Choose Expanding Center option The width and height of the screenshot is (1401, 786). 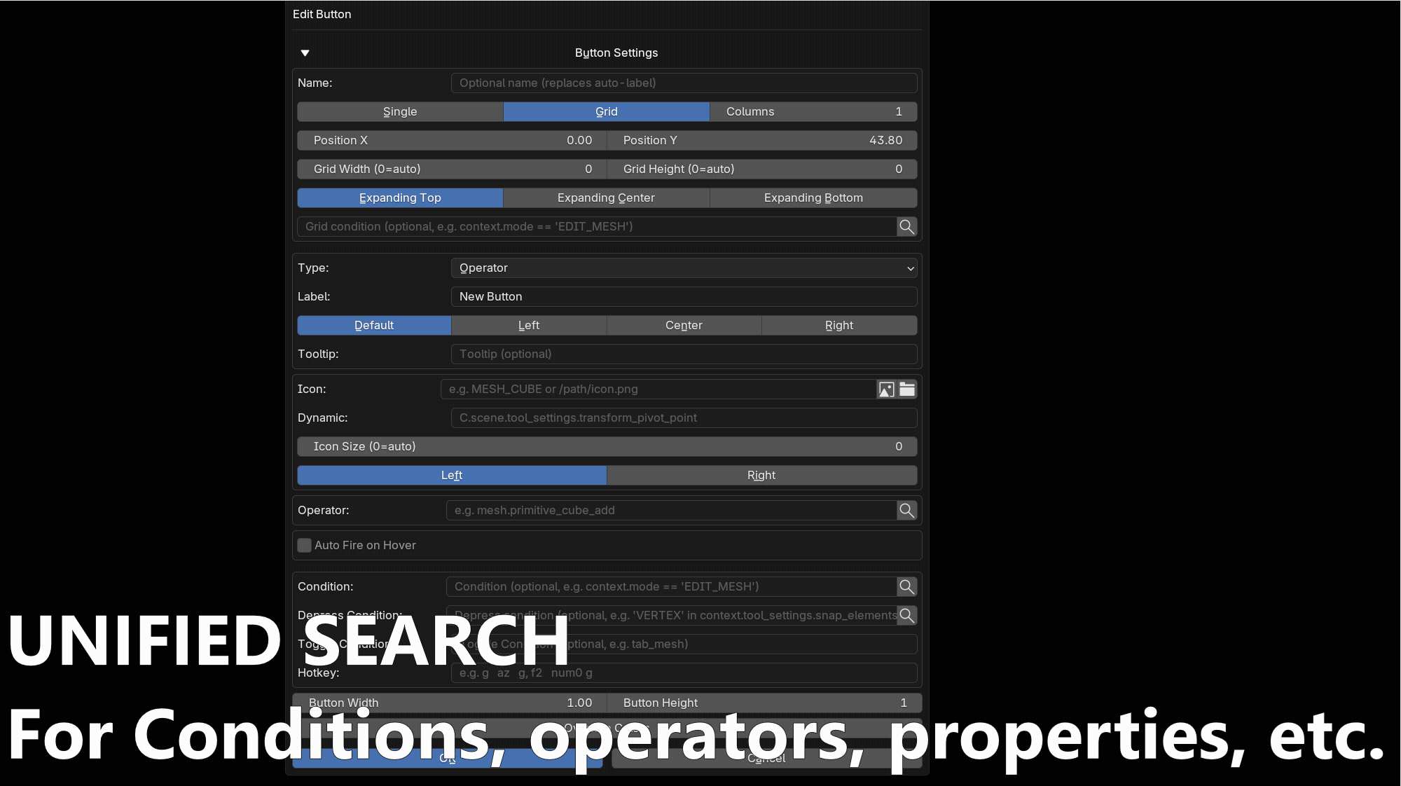point(607,198)
